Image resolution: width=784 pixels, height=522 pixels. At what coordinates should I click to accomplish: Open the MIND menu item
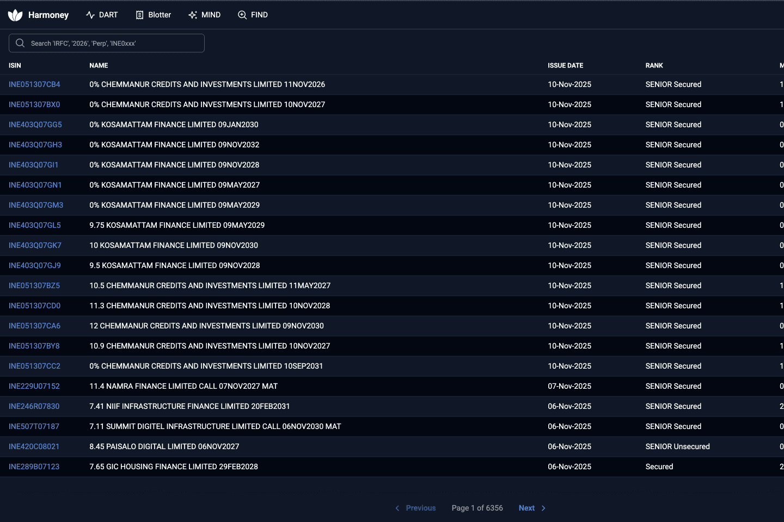coord(204,15)
